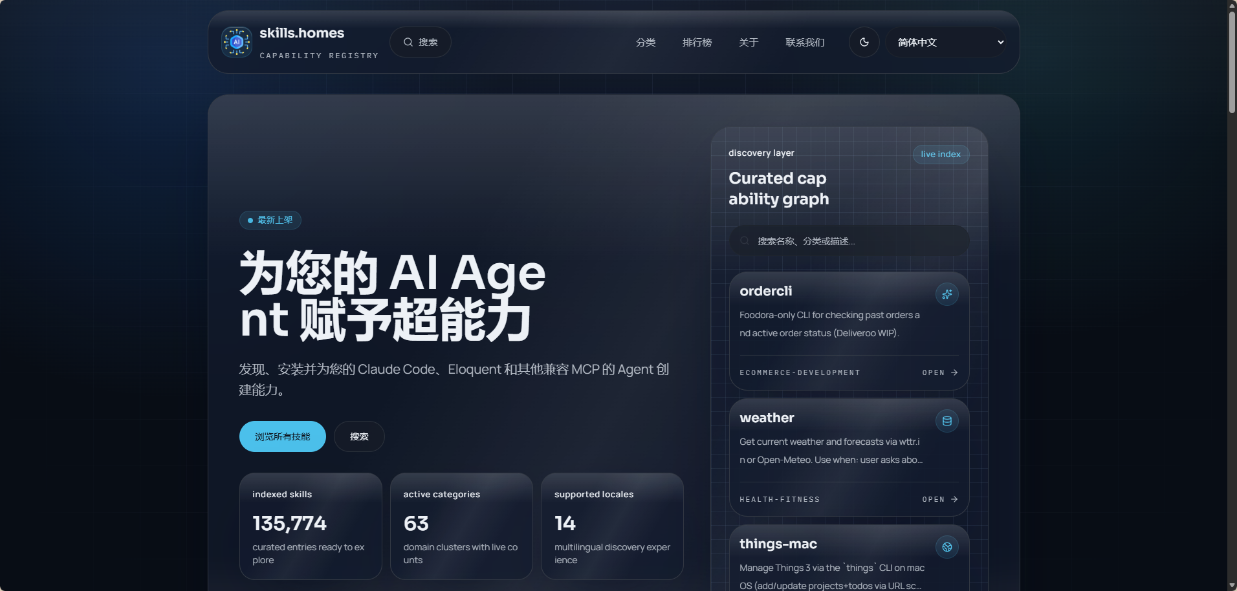This screenshot has height=591, width=1237.
Task: Click the hero heading 为您的 AI Agent 赋予超能力
Action: click(x=392, y=295)
